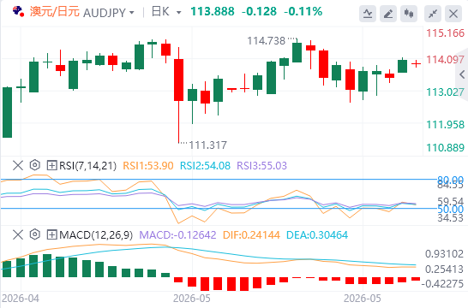Select the drawing pencil tool

point(388,14)
